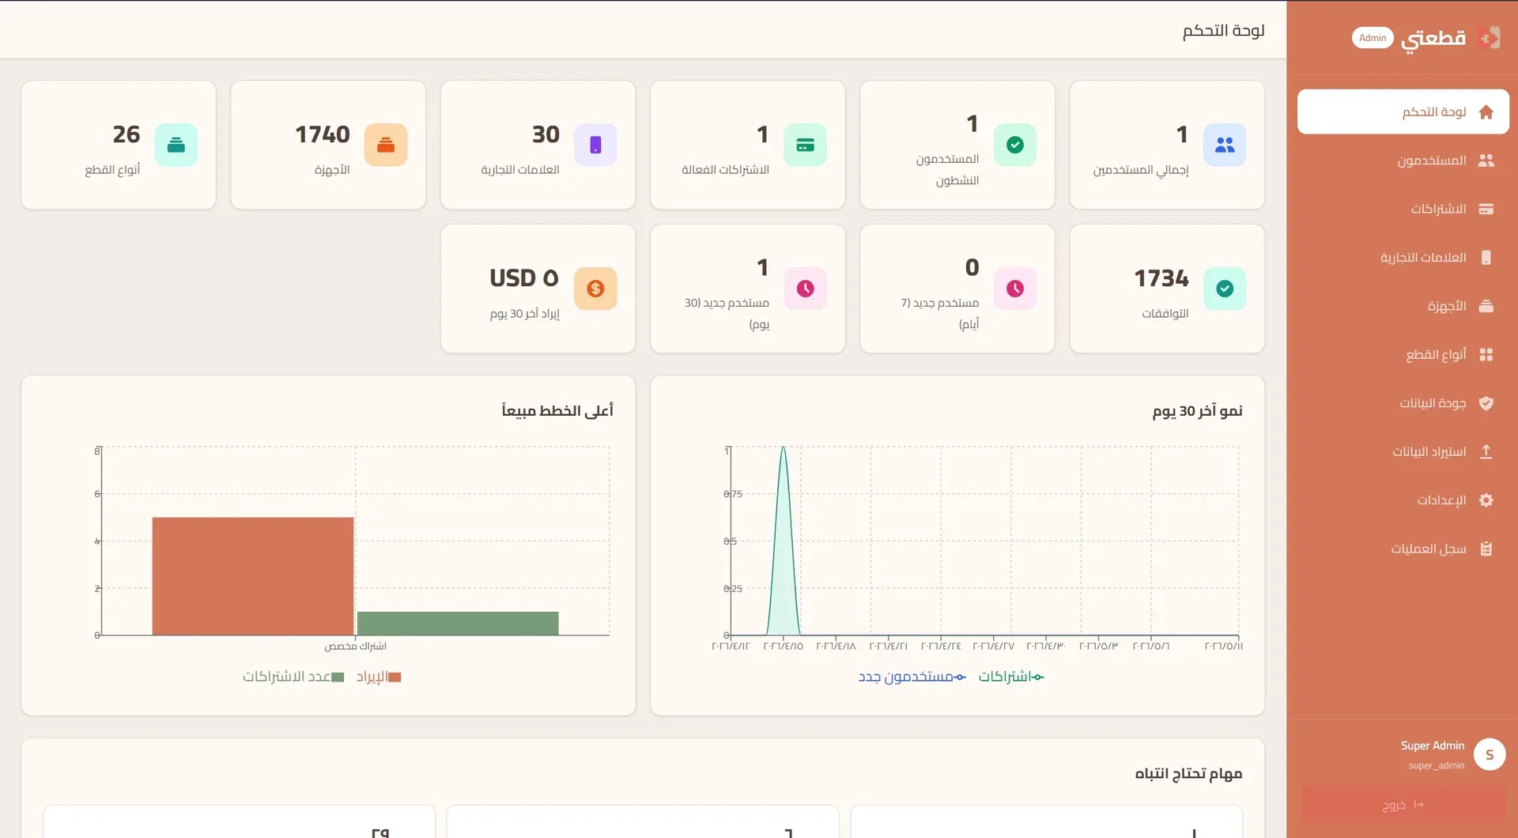The image size is (1518, 838).
Task: Click the clock icon on مستخدم جديد 30 يوم card
Action: pos(806,289)
